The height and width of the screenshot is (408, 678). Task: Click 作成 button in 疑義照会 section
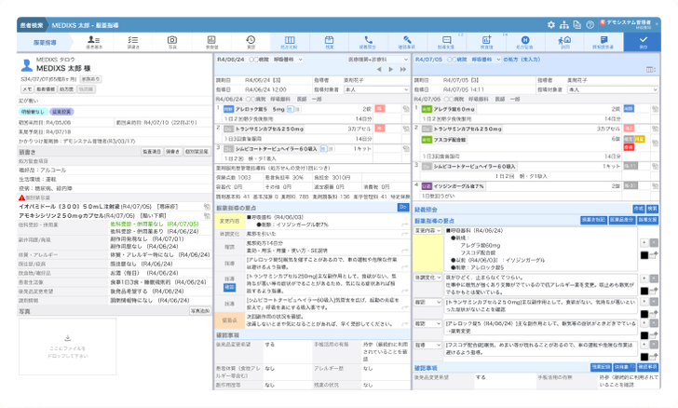click(x=639, y=209)
